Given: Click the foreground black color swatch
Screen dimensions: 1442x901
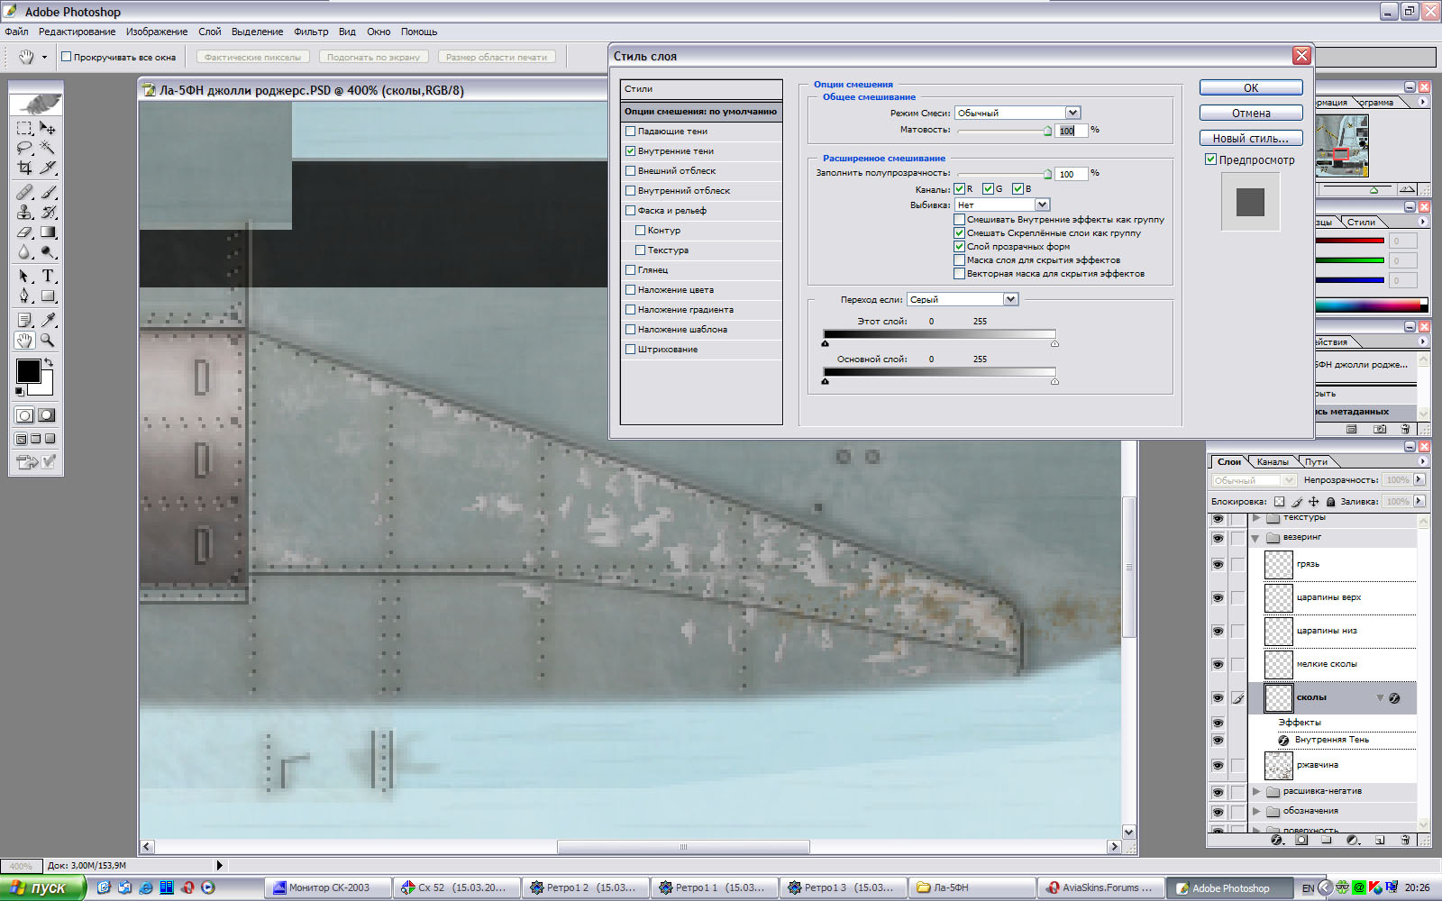Looking at the screenshot, I should [x=28, y=370].
